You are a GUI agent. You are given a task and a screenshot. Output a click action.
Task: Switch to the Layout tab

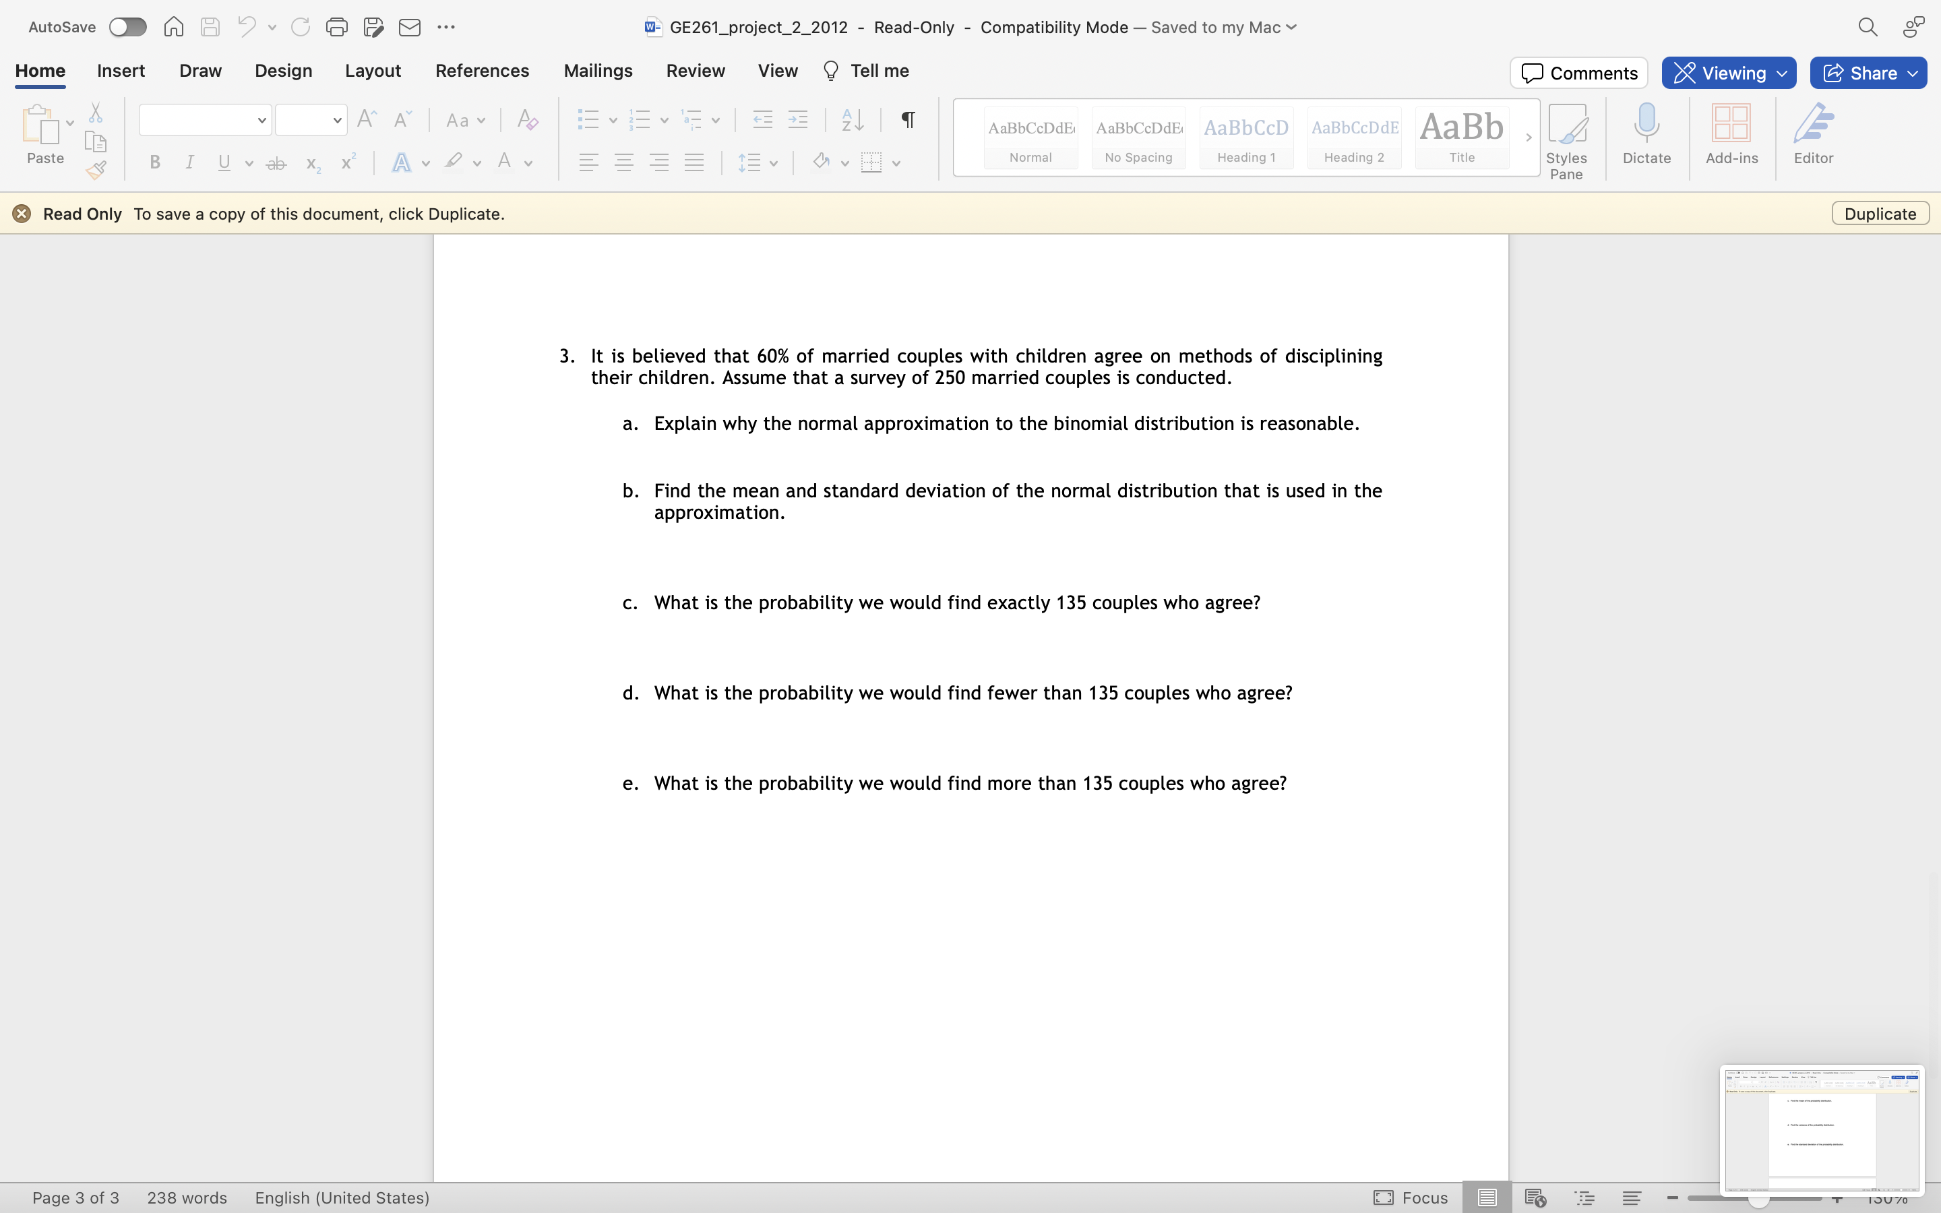(x=373, y=71)
